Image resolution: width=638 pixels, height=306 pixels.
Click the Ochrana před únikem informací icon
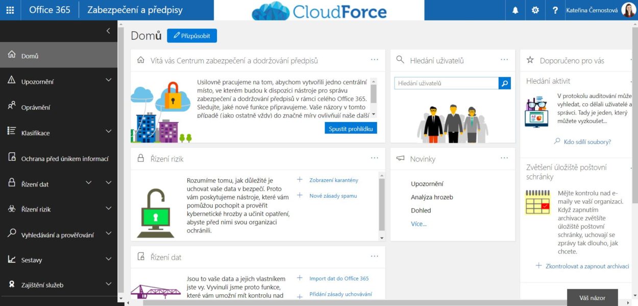coord(12,157)
